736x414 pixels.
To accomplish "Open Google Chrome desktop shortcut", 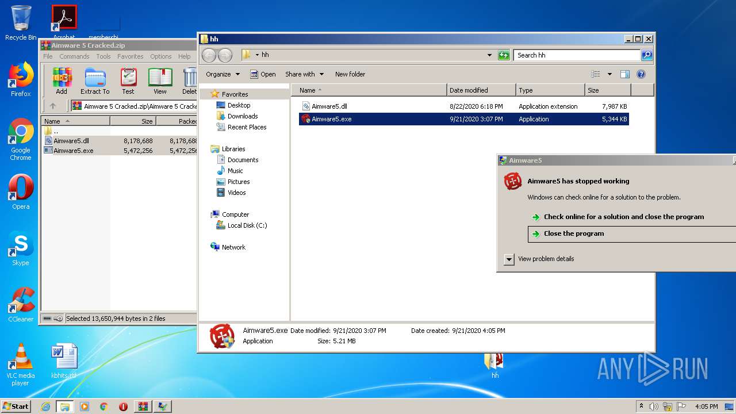I will pos(21,140).
